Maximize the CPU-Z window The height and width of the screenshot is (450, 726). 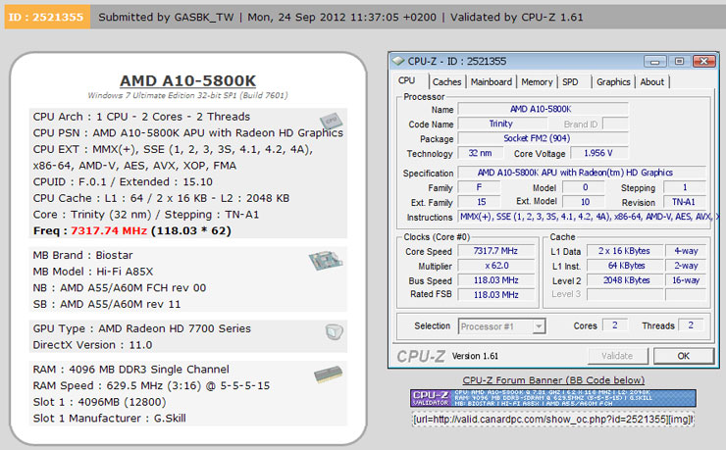point(679,61)
